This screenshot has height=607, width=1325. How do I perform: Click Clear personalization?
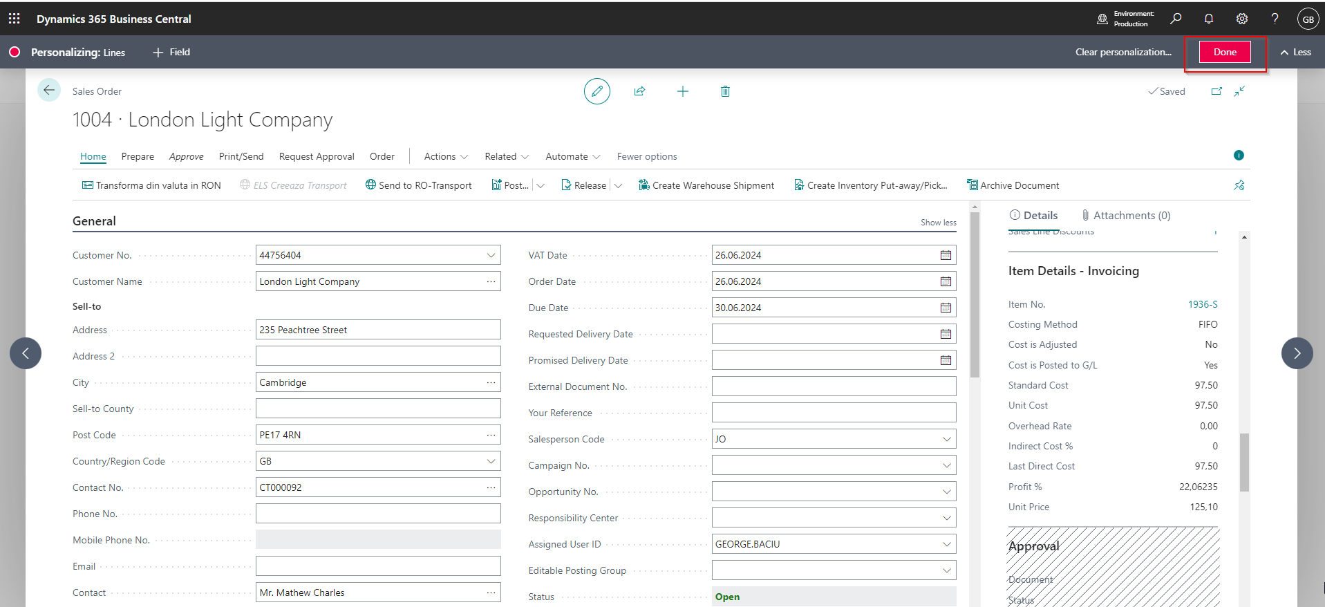1123,52
